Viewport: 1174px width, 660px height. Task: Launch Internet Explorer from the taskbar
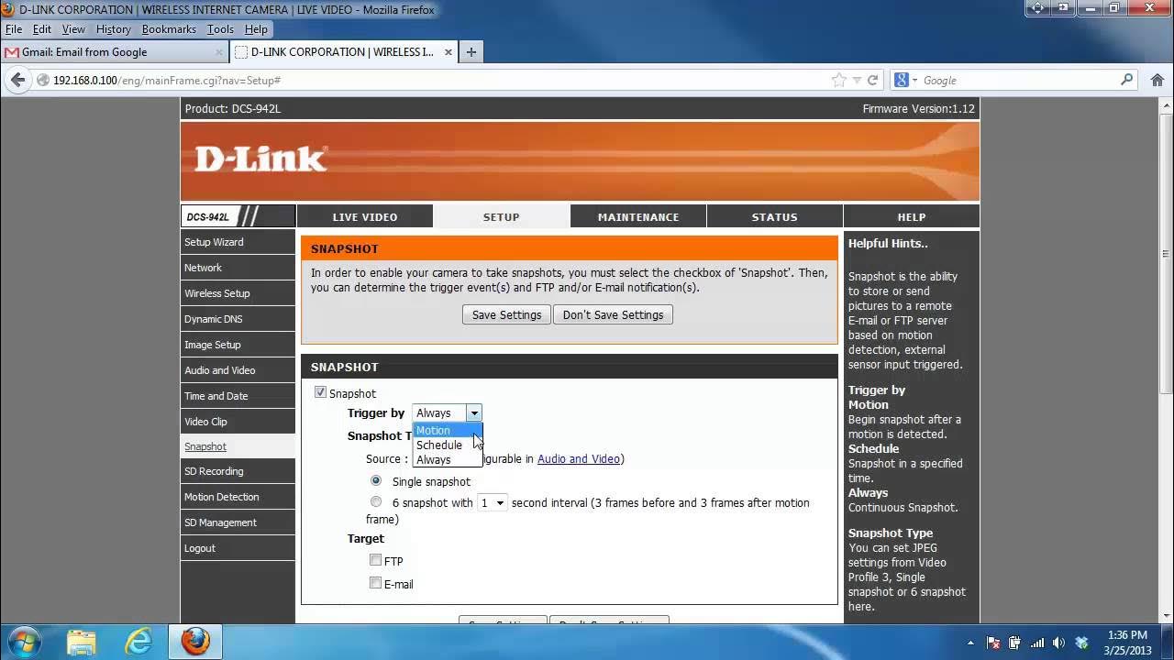[138, 642]
